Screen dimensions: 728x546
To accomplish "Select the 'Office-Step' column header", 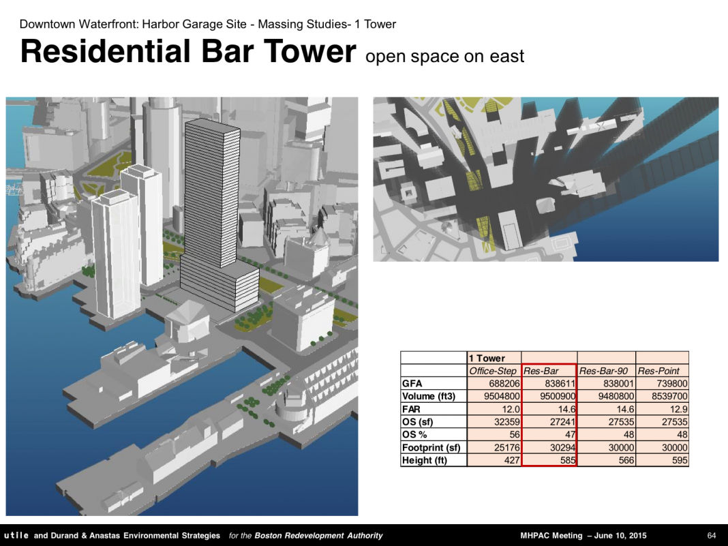I will tap(493, 371).
